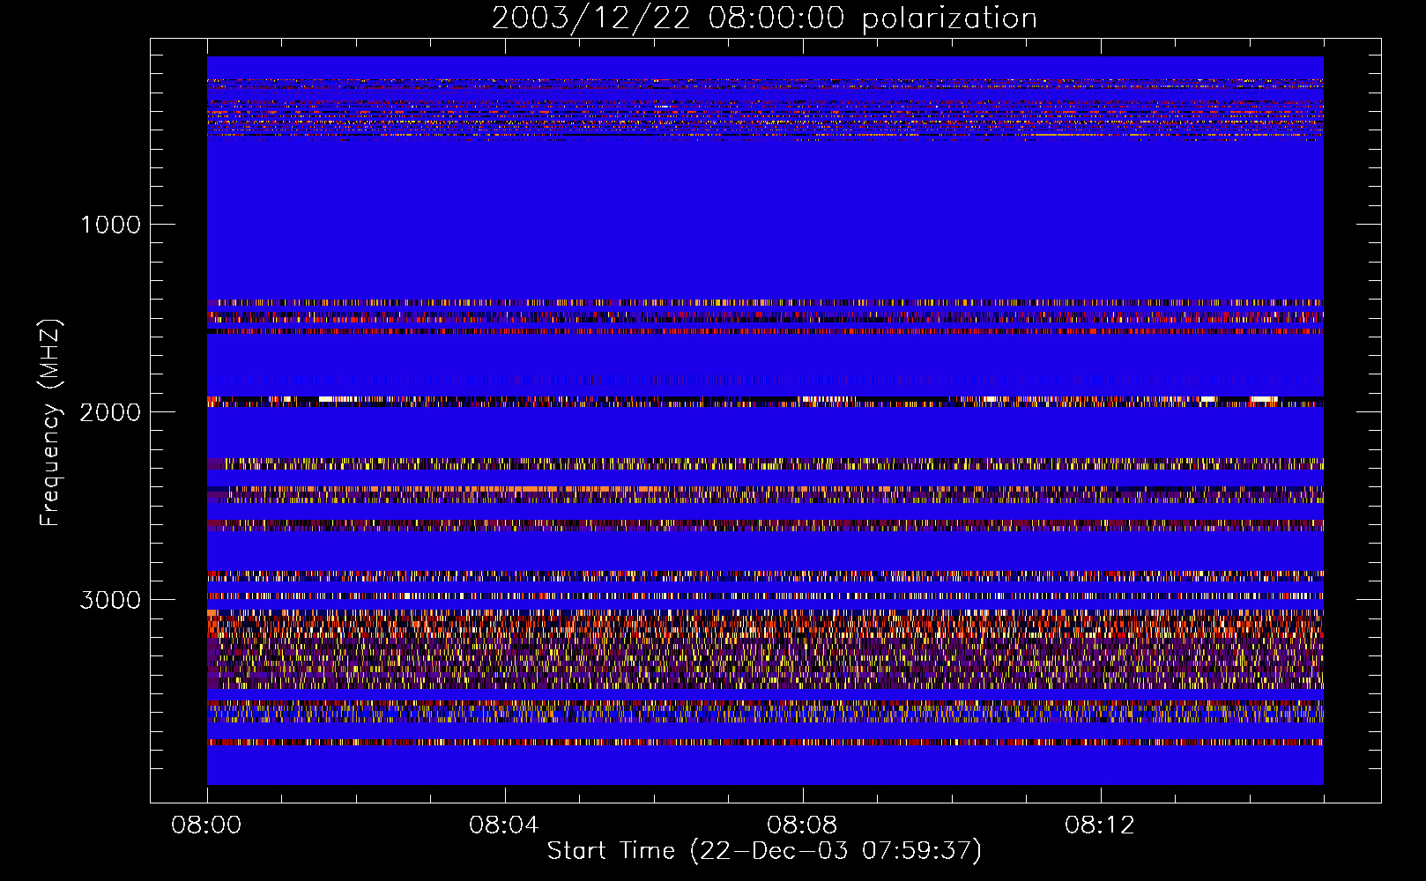Click the 1000 frequency tick label

[x=110, y=225]
